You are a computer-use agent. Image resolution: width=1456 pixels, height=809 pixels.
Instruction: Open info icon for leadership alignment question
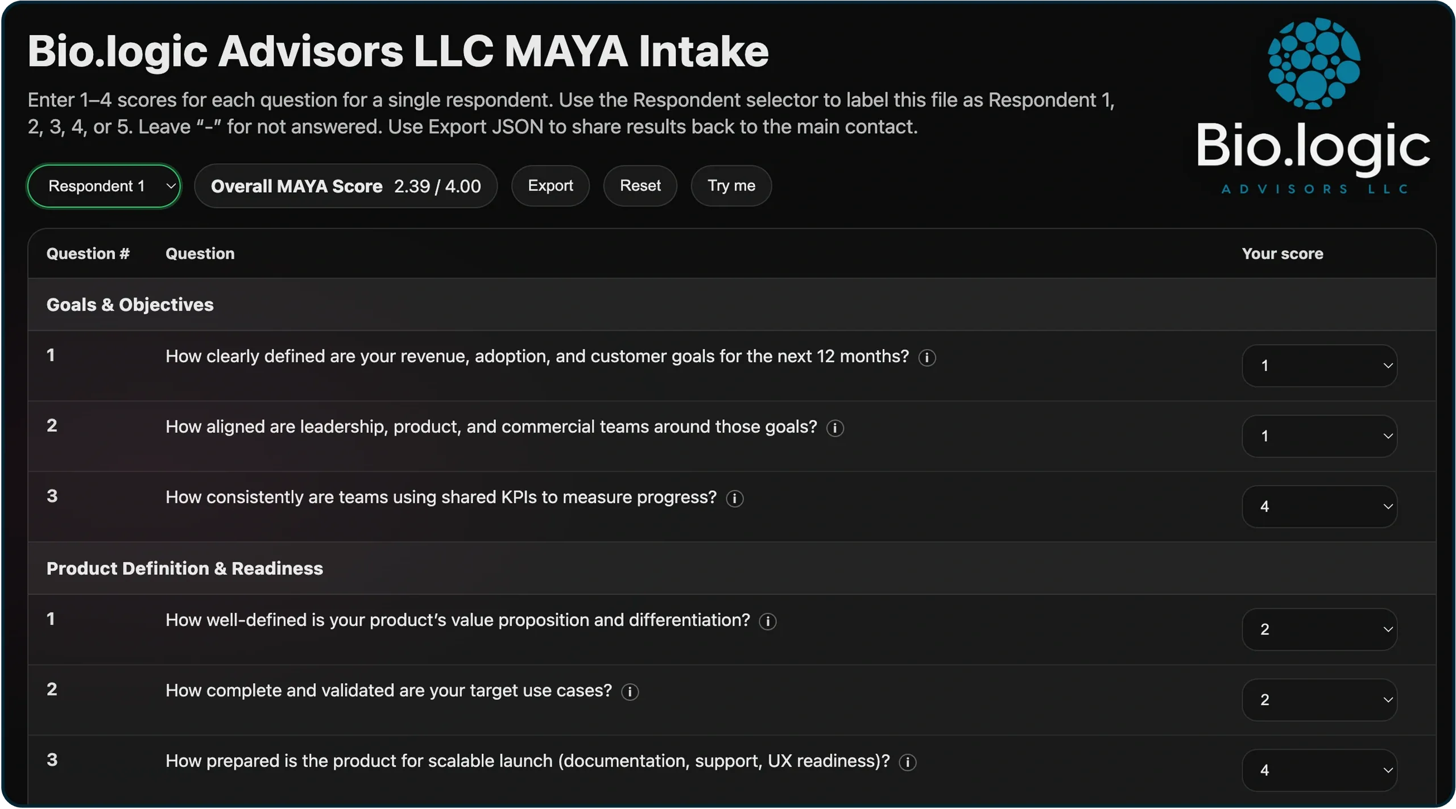pyautogui.click(x=834, y=428)
